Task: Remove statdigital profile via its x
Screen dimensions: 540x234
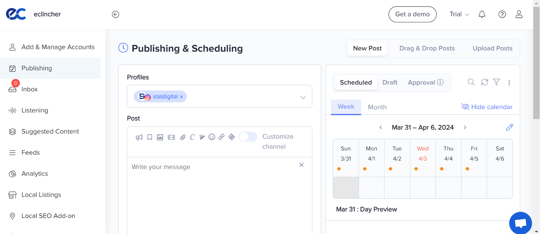Action: tap(182, 97)
